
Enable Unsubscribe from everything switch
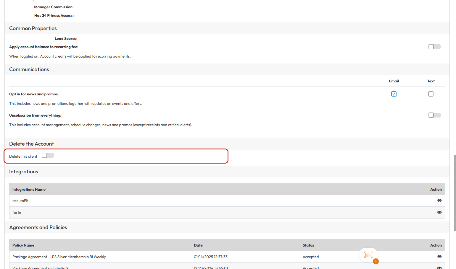pos(434,115)
